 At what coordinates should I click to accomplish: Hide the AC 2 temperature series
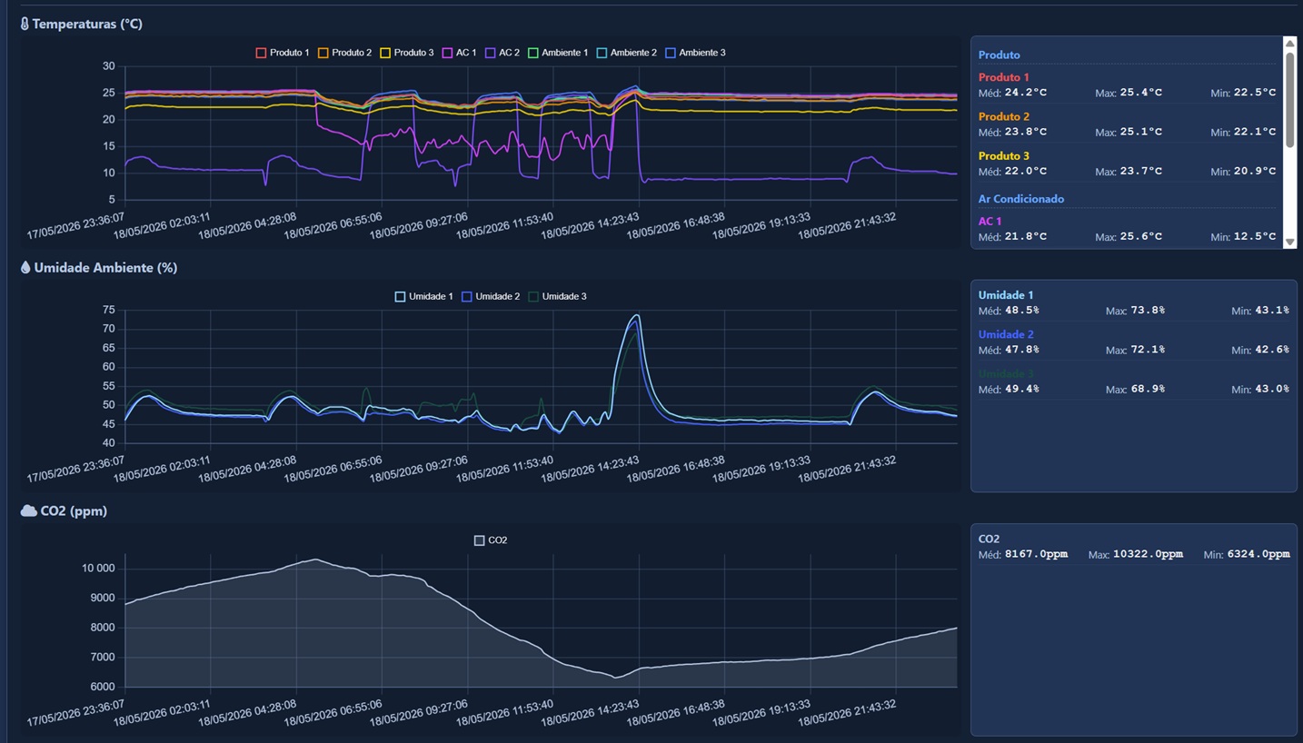(502, 53)
